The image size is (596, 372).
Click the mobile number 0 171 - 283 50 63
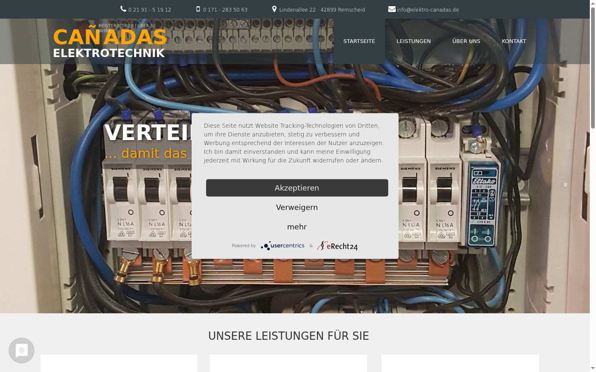coord(225,10)
